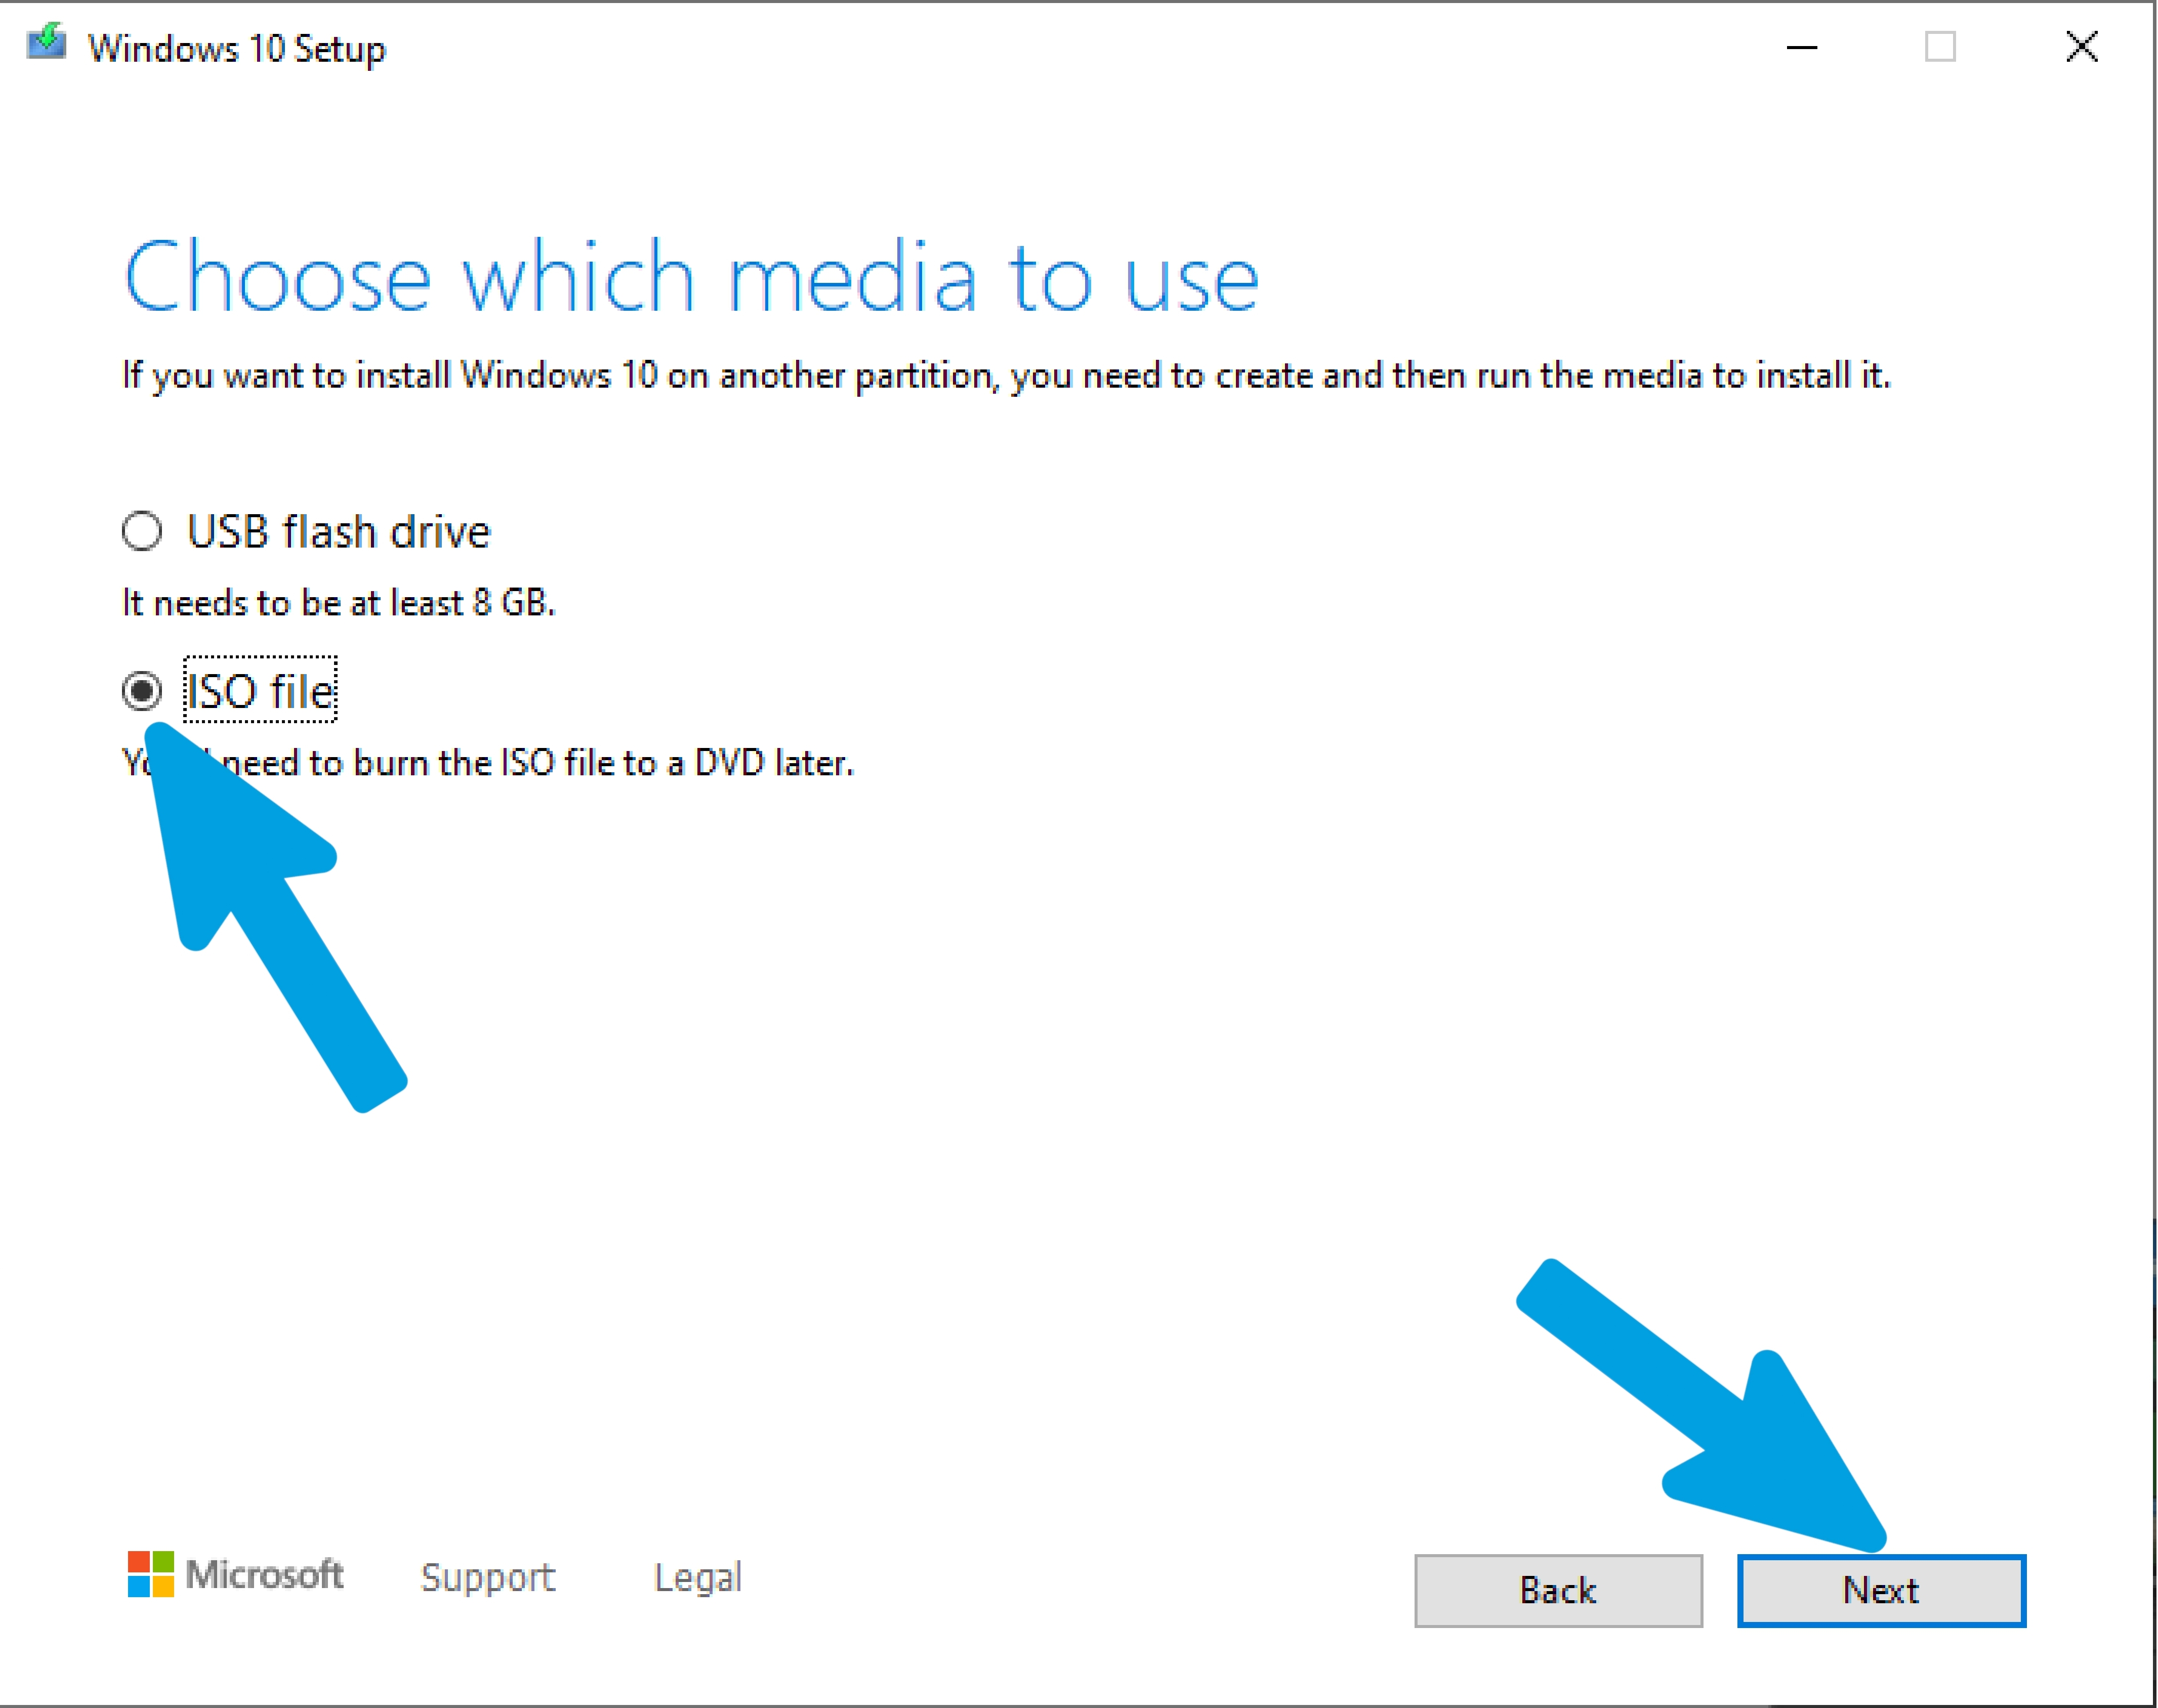Viewport: 2158px width, 1708px height.
Task: Click the 'ISO file' option label
Action: (x=261, y=690)
